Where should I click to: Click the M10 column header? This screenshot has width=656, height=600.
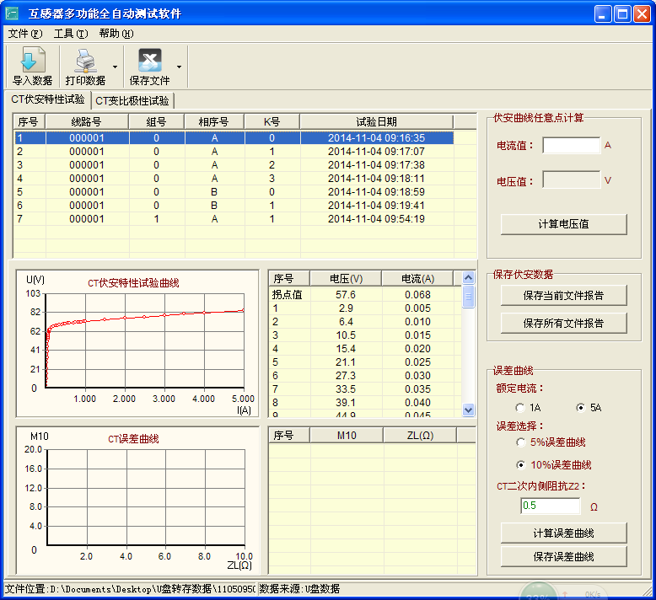tap(347, 436)
